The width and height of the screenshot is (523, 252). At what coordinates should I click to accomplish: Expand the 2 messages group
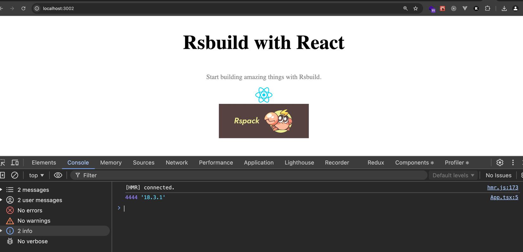pyautogui.click(x=2, y=190)
